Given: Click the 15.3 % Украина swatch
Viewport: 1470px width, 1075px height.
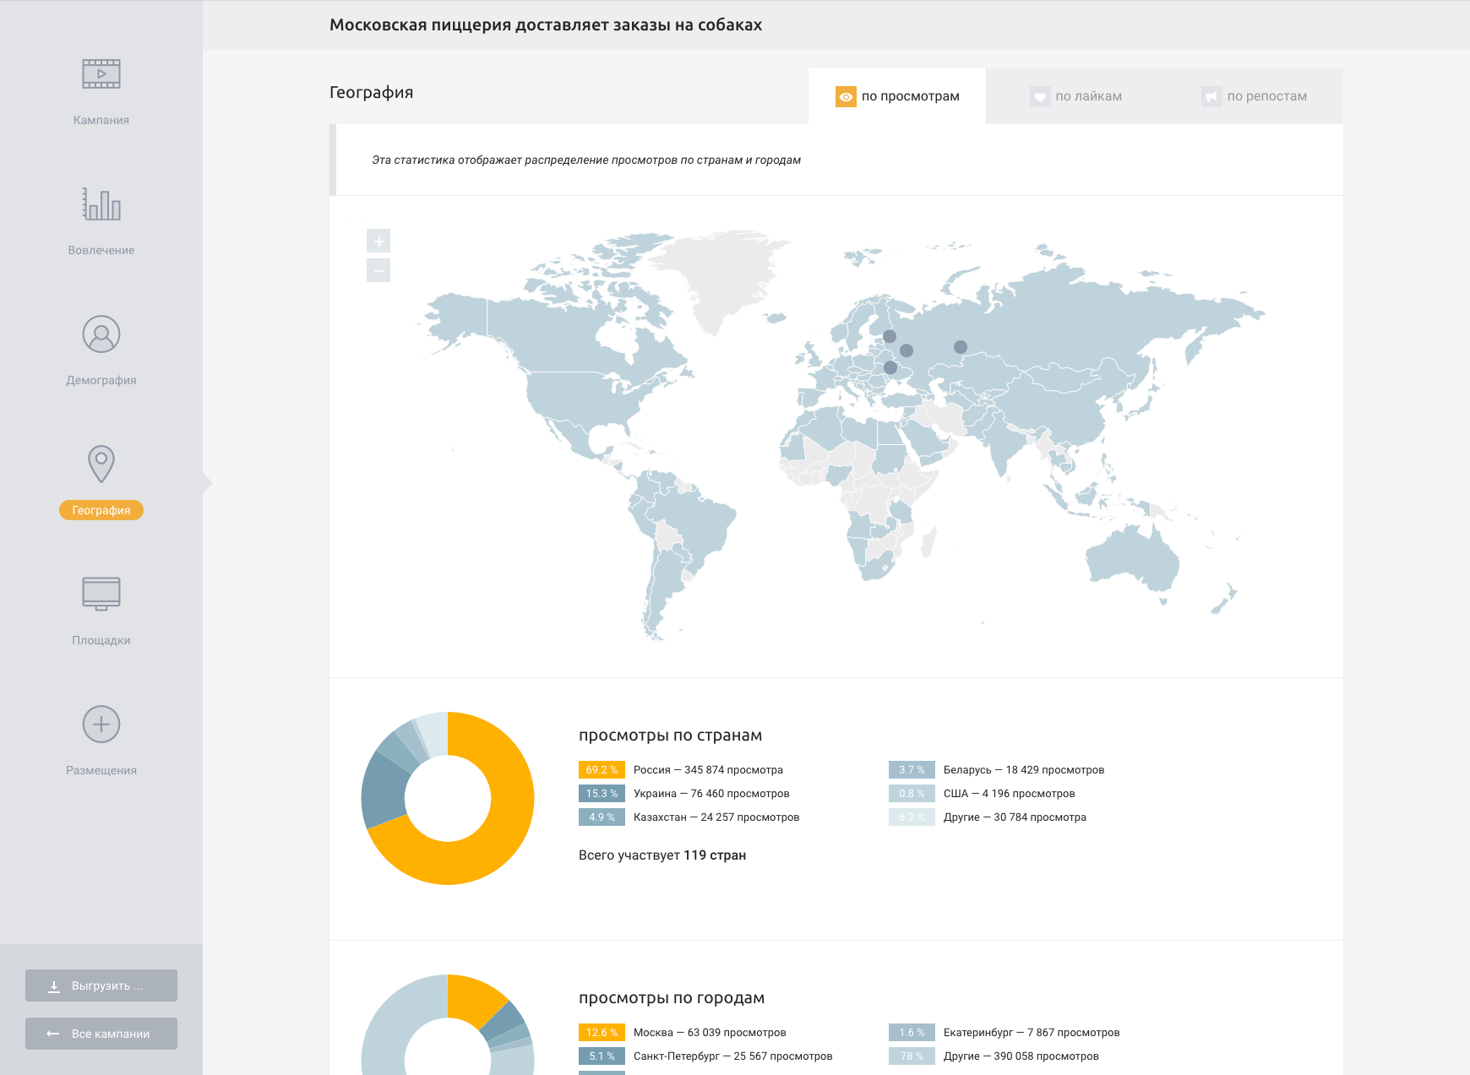Looking at the screenshot, I should point(602,794).
